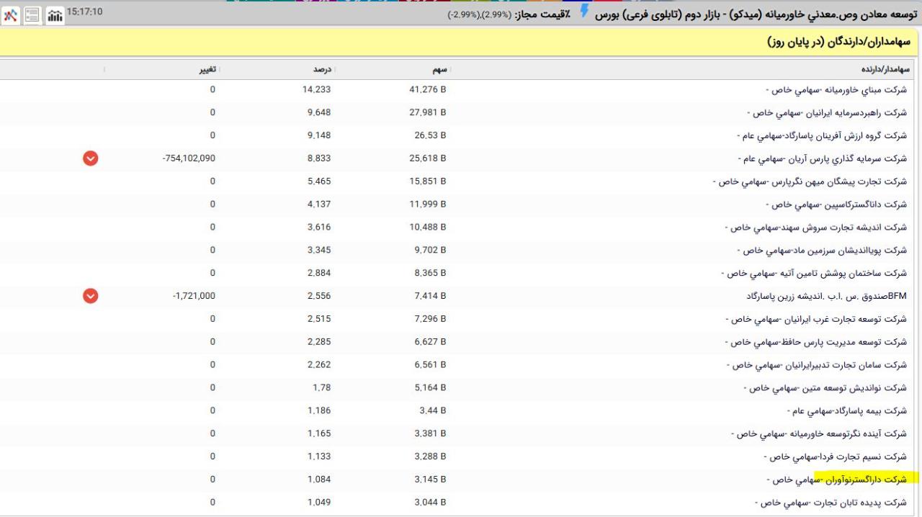Screen dimensions: 922x517
Task: Click red down arrow for BFM fund row
Action: tap(90, 296)
